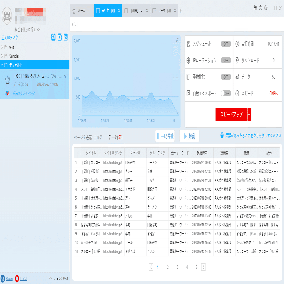Click the 高速スクレイピング link
This screenshot has width=284, height=284.
[23, 93]
